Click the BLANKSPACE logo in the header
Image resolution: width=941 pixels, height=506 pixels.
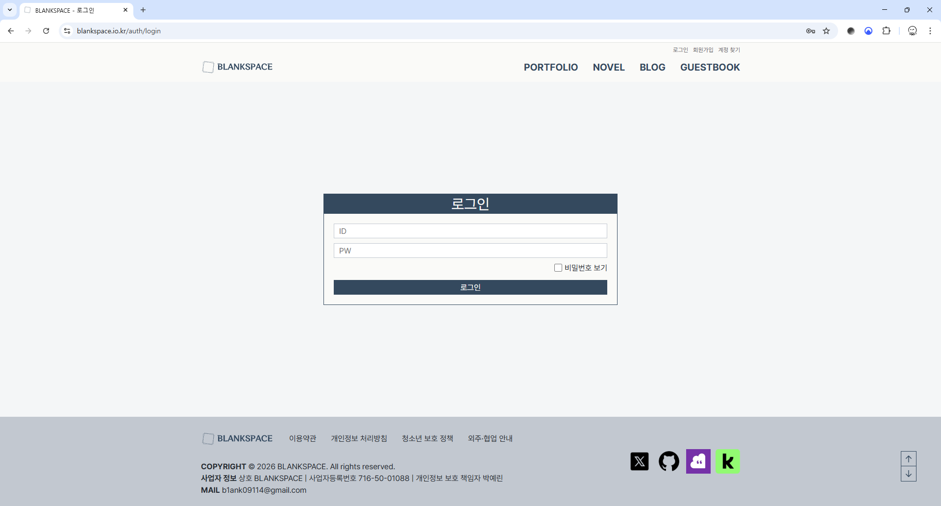[238, 67]
